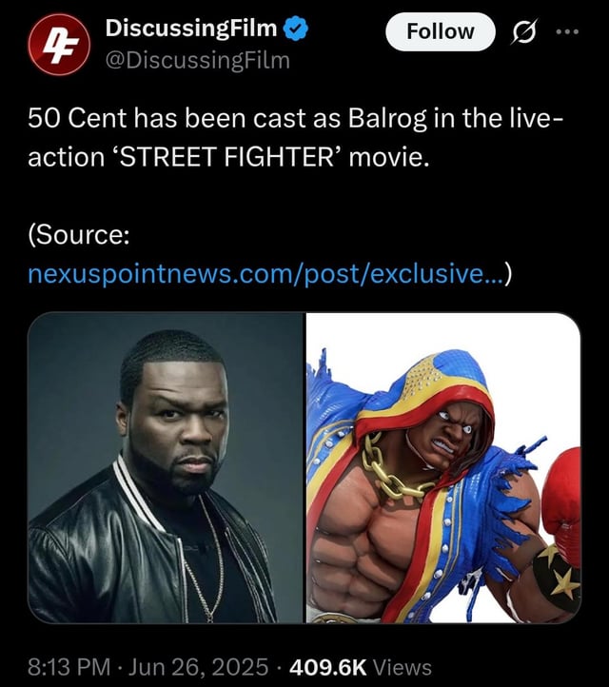Image resolution: width=609 pixels, height=687 pixels.
Task: Open the three-dot more options menu
Action: (567, 31)
